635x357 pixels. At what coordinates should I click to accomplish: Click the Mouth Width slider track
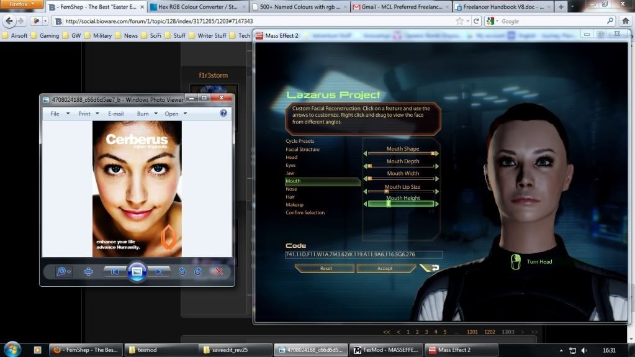pos(401,179)
